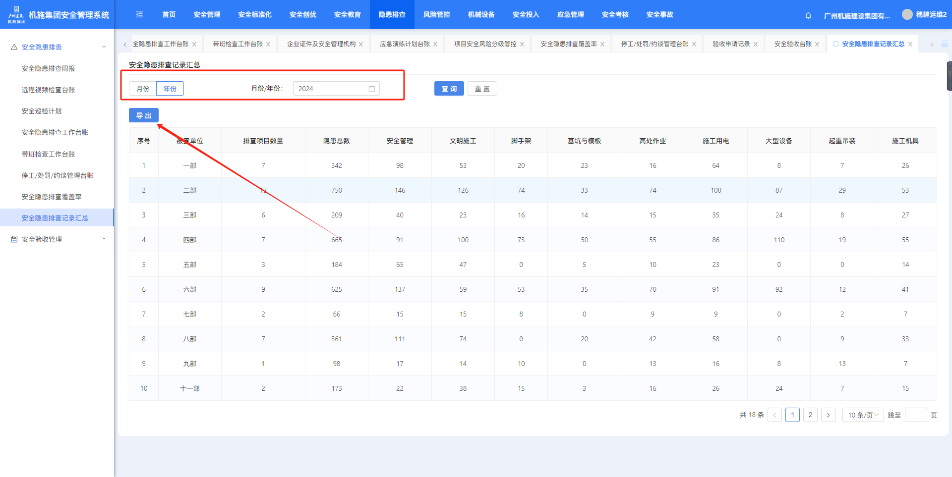Open the 风险管控 top menu
This screenshot has width=952, height=477.
coord(436,15)
